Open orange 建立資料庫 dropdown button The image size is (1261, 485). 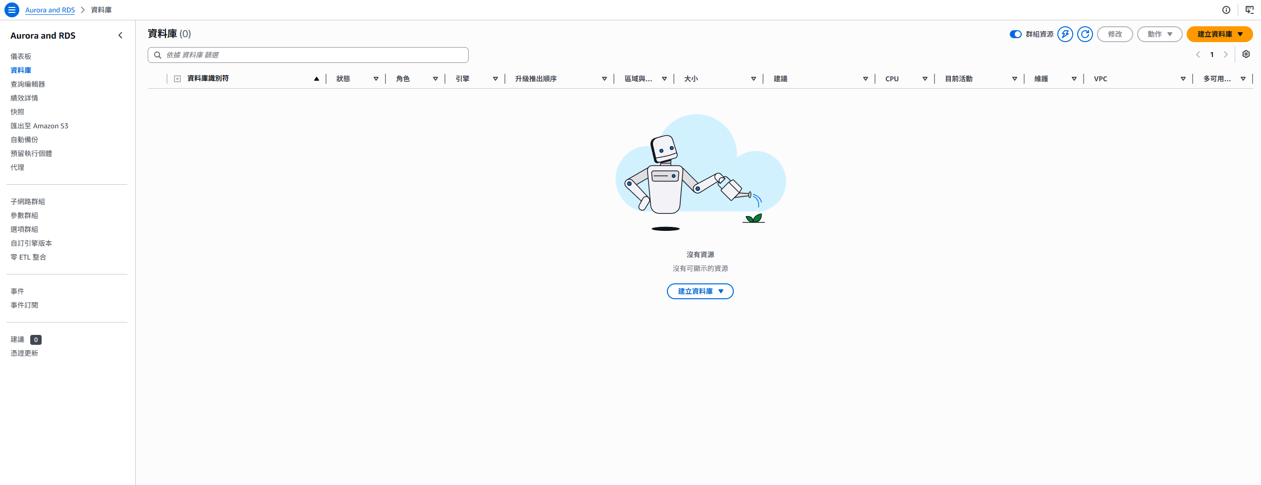pos(1220,34)
